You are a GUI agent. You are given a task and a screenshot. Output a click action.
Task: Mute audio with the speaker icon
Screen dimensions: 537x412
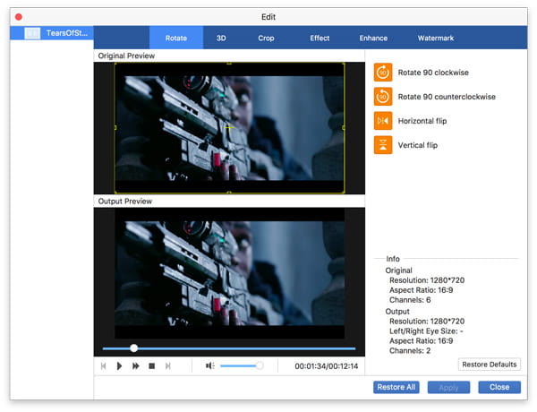tap(209, 366)
